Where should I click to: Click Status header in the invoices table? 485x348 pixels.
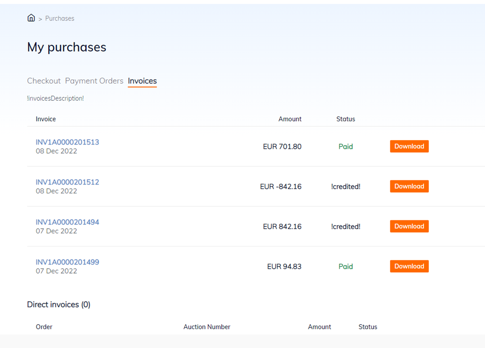point(346,119)
